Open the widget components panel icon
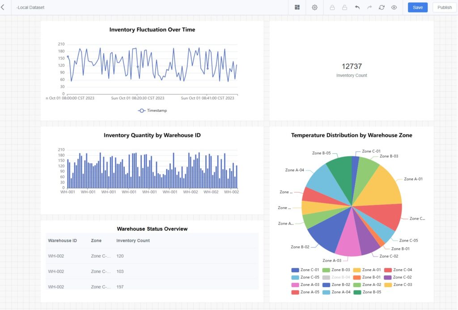Viewport: 458px width, 310px height. [x=297, y=8]
